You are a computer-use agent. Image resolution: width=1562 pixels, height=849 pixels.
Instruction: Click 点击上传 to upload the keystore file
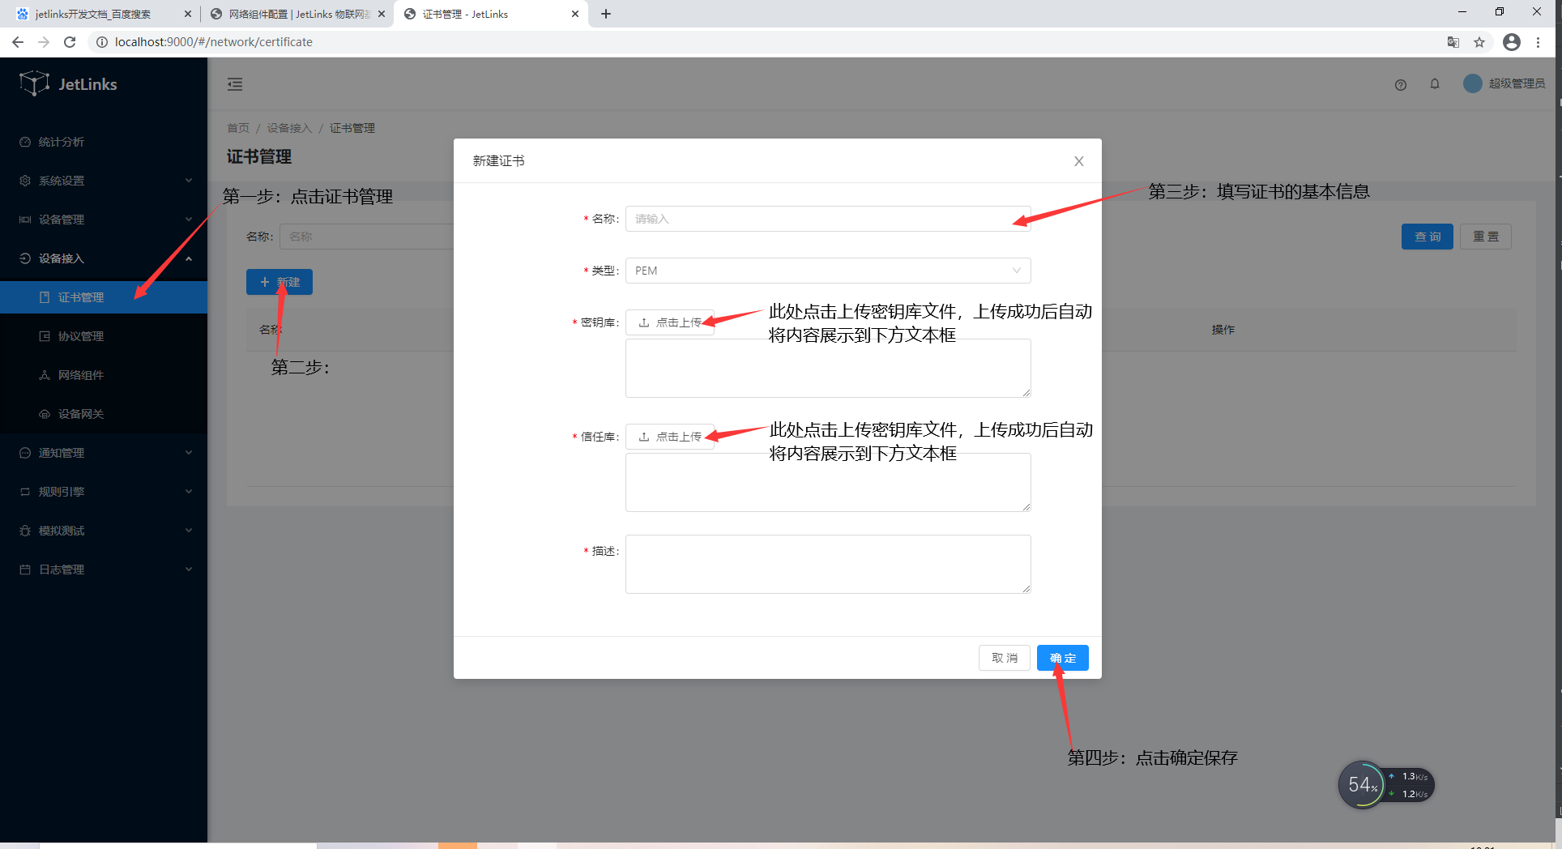point(670,322)
